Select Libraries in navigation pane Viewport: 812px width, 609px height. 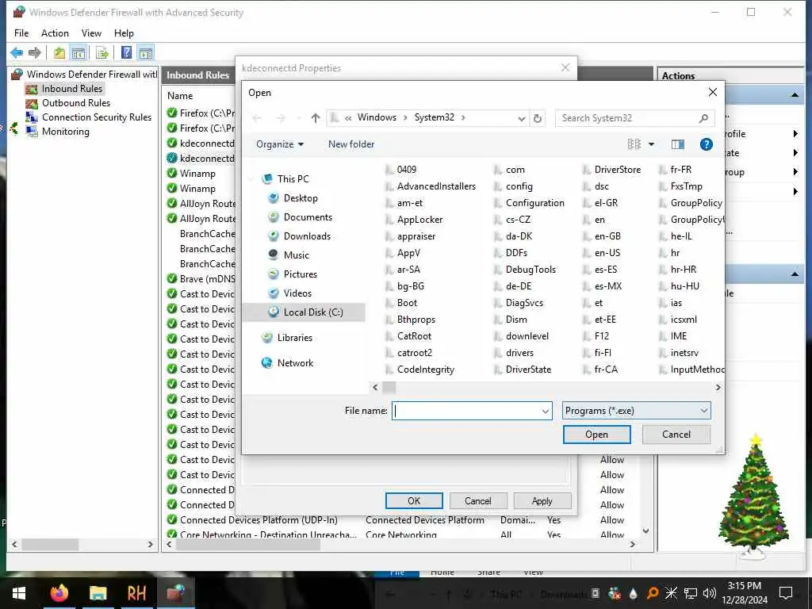pos(295,338)
